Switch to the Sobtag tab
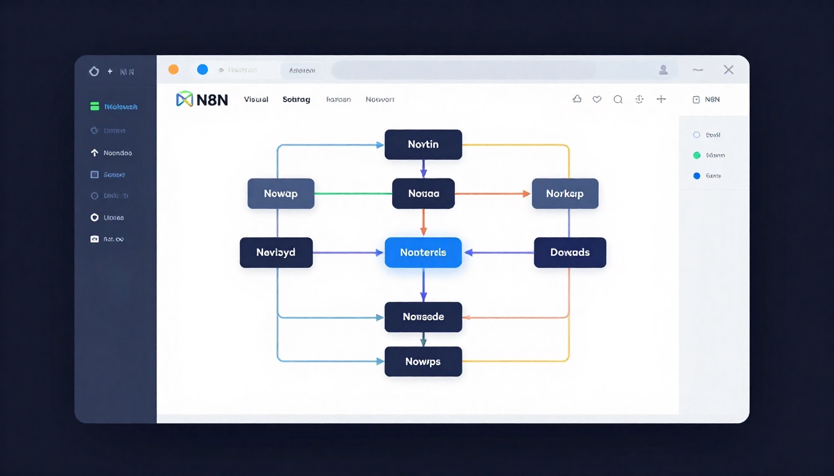The width and height of the screenshot is (834, 476). coord(296,99)
